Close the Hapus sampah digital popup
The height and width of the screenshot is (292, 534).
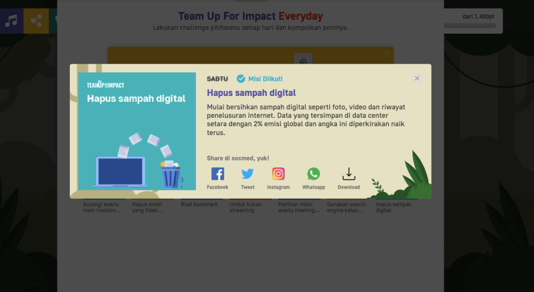pyautogui.click(x=417, y=78)
